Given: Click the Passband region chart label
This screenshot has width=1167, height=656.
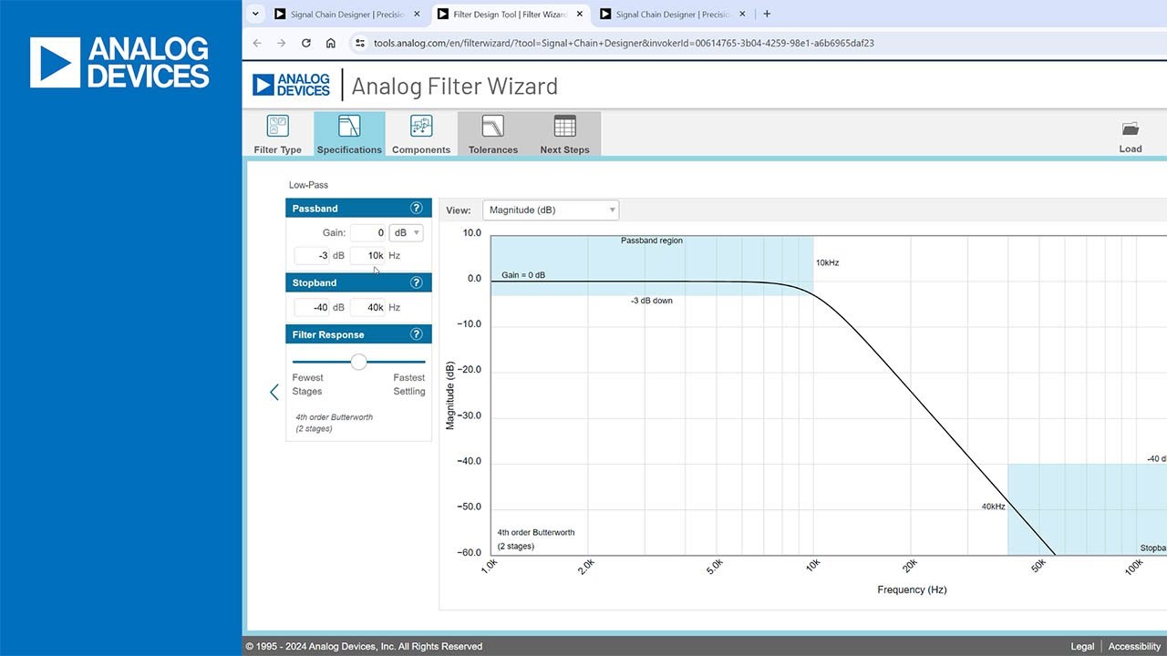Looking at the screenshot, I should point(652,241).
